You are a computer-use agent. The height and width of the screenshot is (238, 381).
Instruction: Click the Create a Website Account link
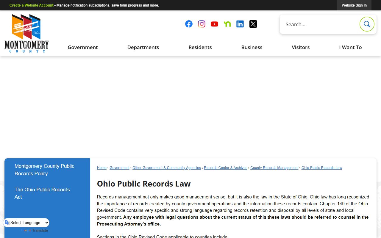click(32, 5)
